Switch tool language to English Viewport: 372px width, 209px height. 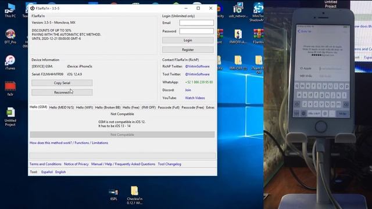tap(60, 172)
